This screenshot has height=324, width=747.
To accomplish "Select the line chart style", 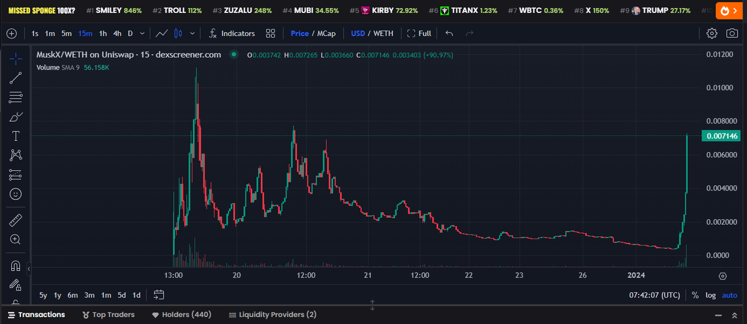I will 161,34.
